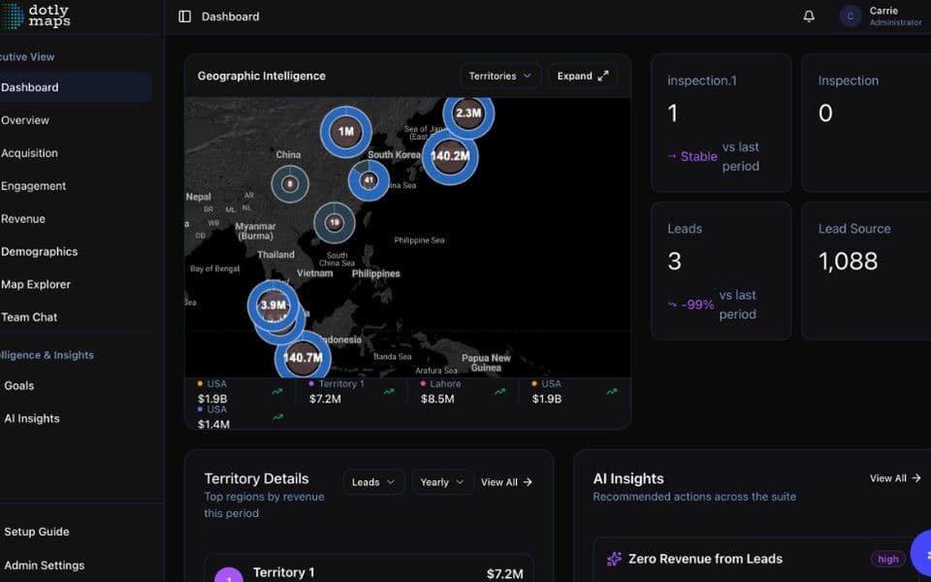Click the Expand map button
This screenshot has height=582, width=931.
point(583,76)
